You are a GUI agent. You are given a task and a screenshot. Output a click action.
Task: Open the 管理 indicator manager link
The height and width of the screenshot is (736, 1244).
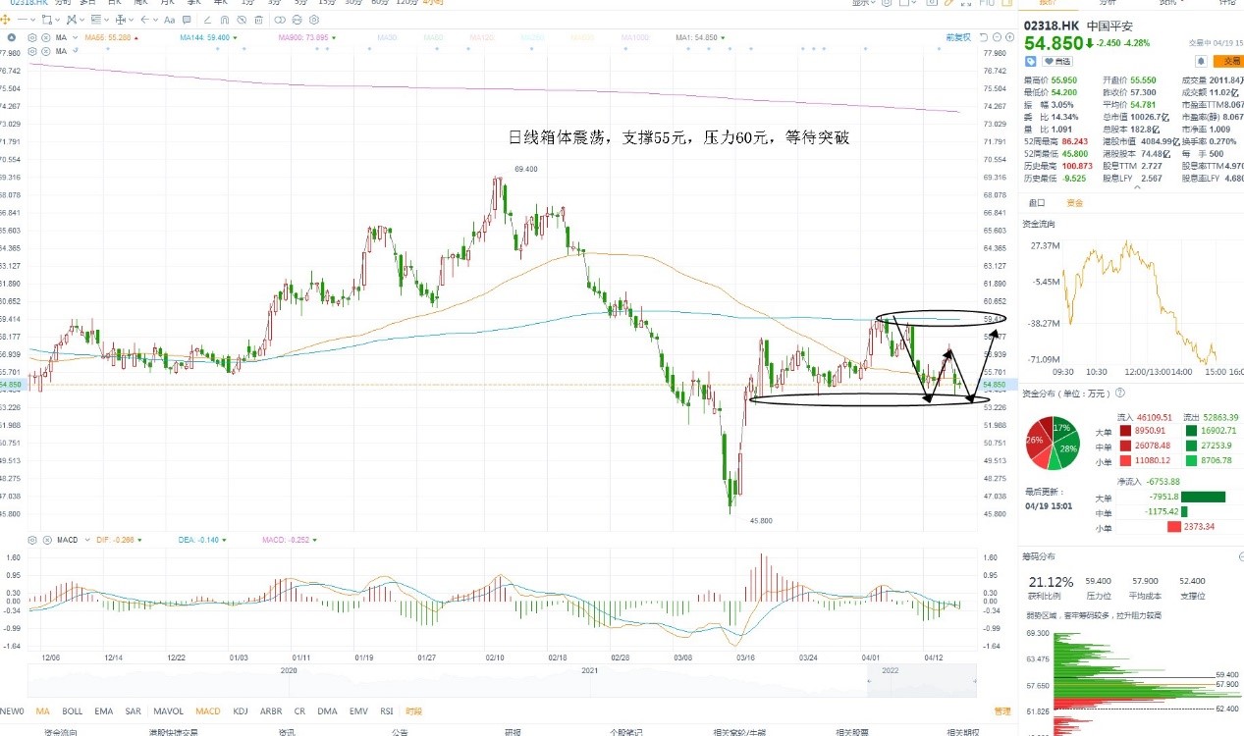pyautogui.click(x=1001, y=711)
